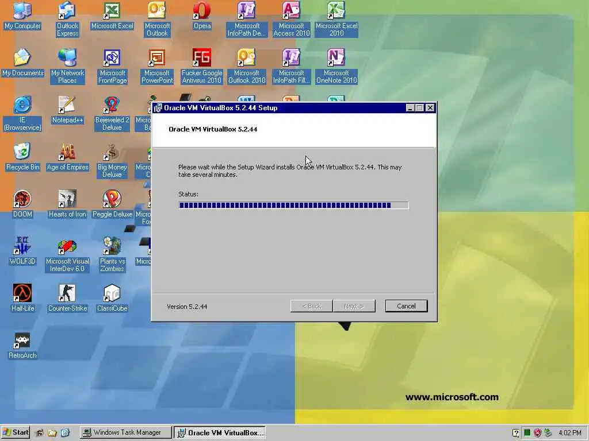Open the folder quick launch icon
The width and height of the screenshot is (589, 441).
click(52, 433)
